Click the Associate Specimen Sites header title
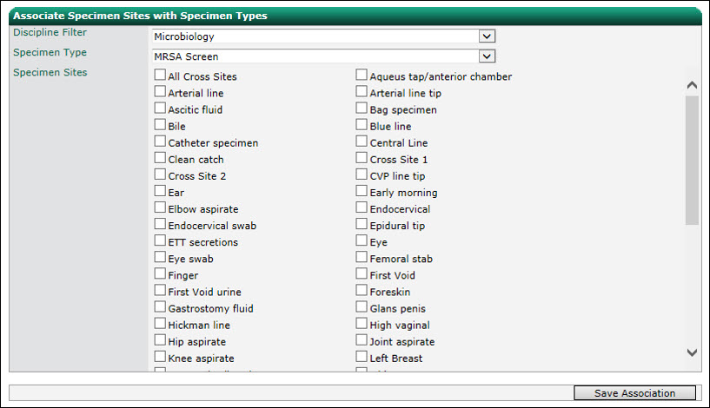The height and width of the screenshot is (408, 710). tap(140, 16)
